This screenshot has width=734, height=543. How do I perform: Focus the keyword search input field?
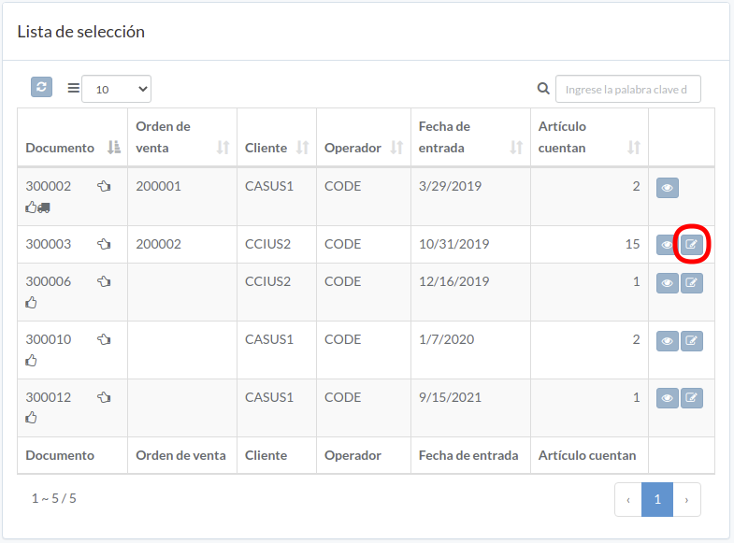coord(628,89)
